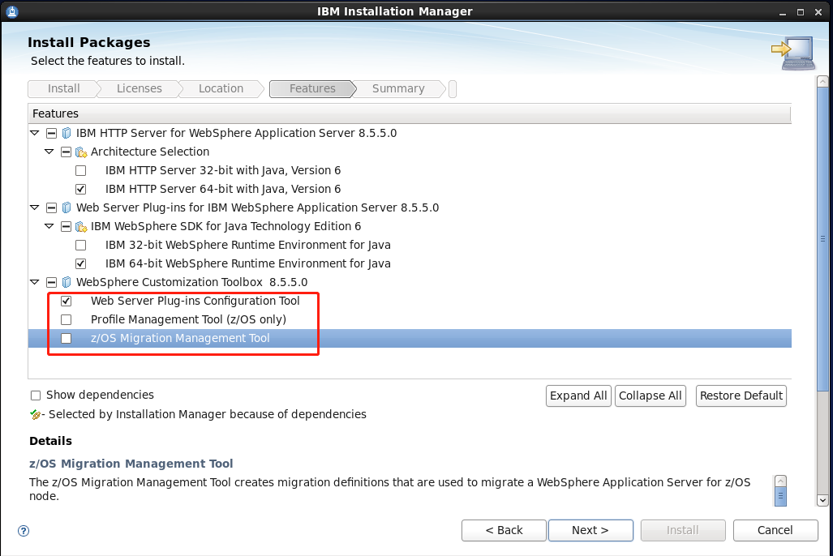The height and width of the screenshot is (556, 833).
Task: Click the WebSphere Customization Toolbox package icon
Action: (x=67, y=282)
